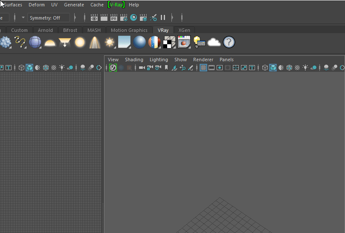Create a V-Ray rectangle light
Image resolution: width=345 pixels, height=233 pixels.
click(x=65, y=43)
